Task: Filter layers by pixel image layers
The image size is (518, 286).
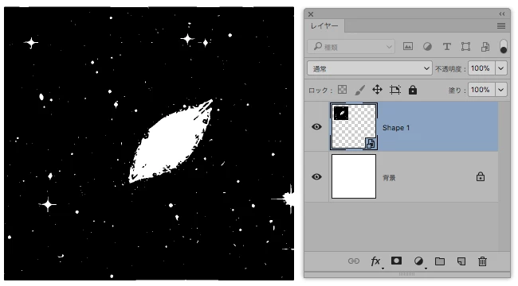Action: pos(408,46)
